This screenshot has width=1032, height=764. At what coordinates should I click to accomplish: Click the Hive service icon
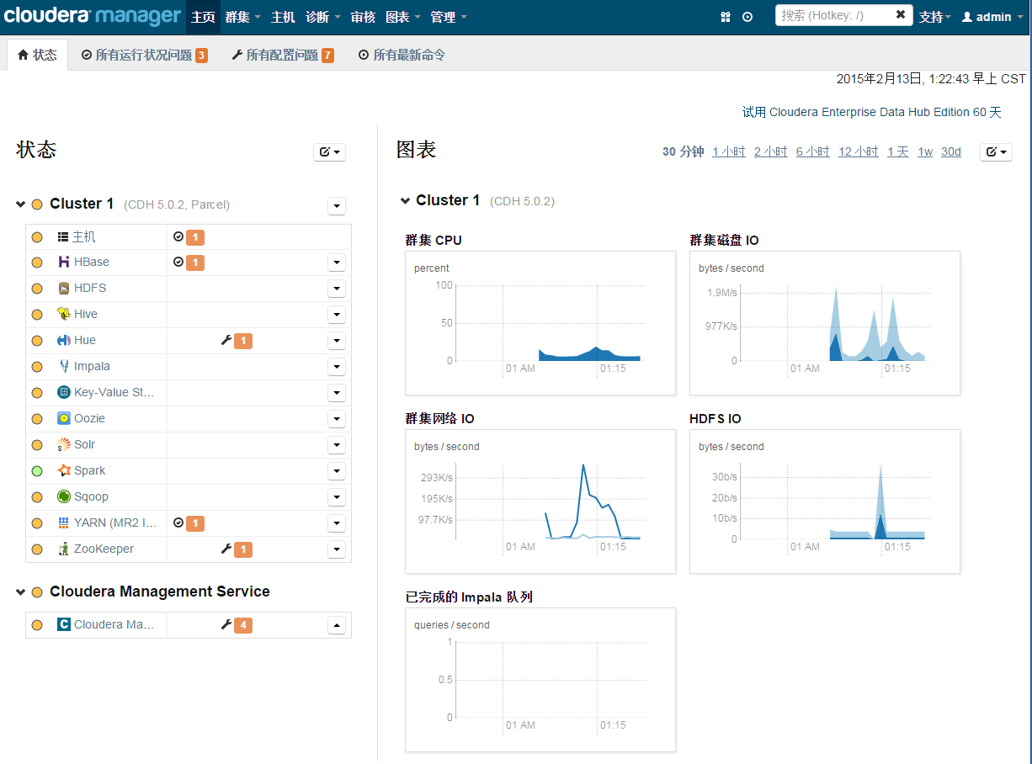63,315
